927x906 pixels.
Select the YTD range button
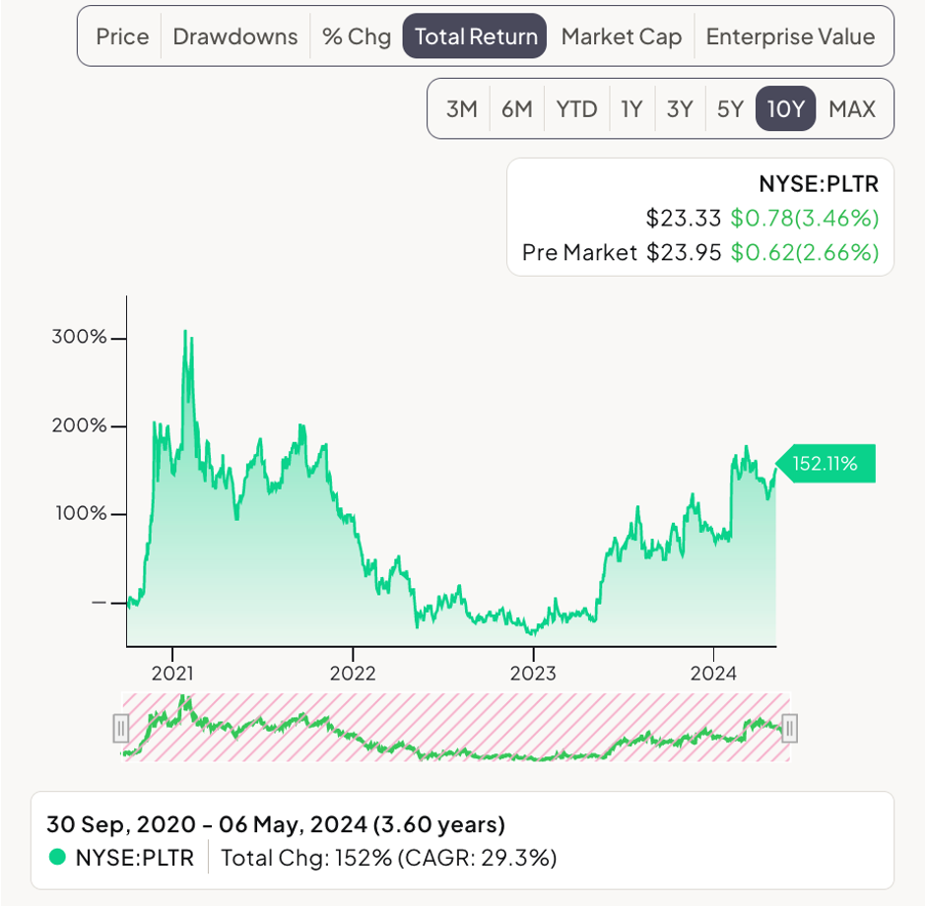576,108
